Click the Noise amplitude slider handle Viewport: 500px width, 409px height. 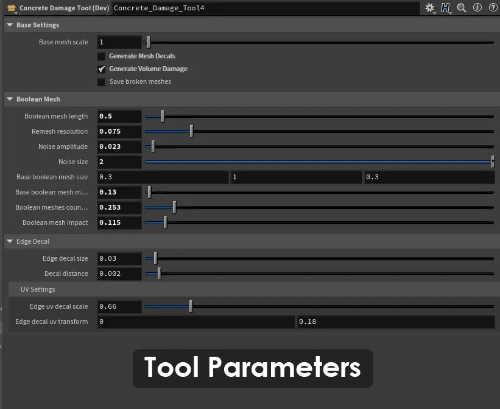153,146
